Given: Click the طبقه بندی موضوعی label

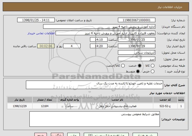Looking at the screenshot, I should (172, 66).
